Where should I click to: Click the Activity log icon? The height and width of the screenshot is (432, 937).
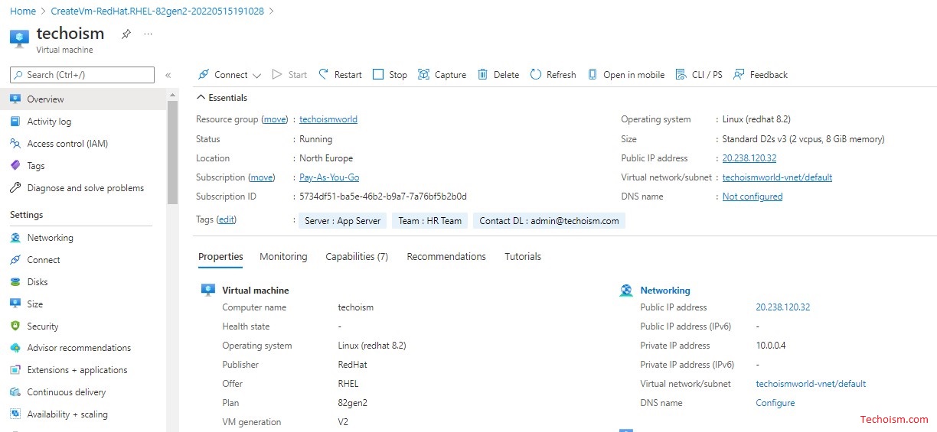pyautogui.click(x=15, y=122)
